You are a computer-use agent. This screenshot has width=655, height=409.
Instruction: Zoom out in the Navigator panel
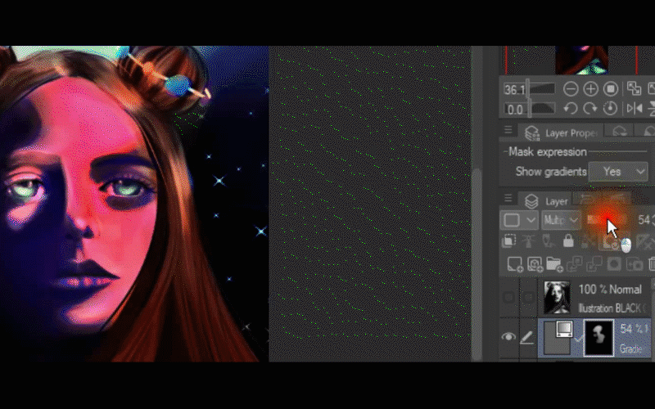coord(570,89)
